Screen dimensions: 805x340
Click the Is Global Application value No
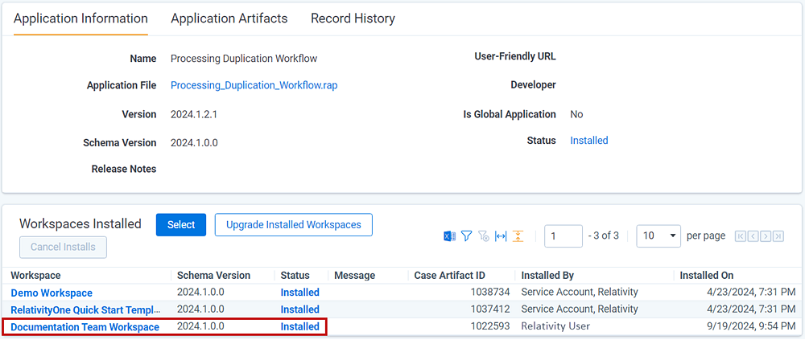(576, 114)
